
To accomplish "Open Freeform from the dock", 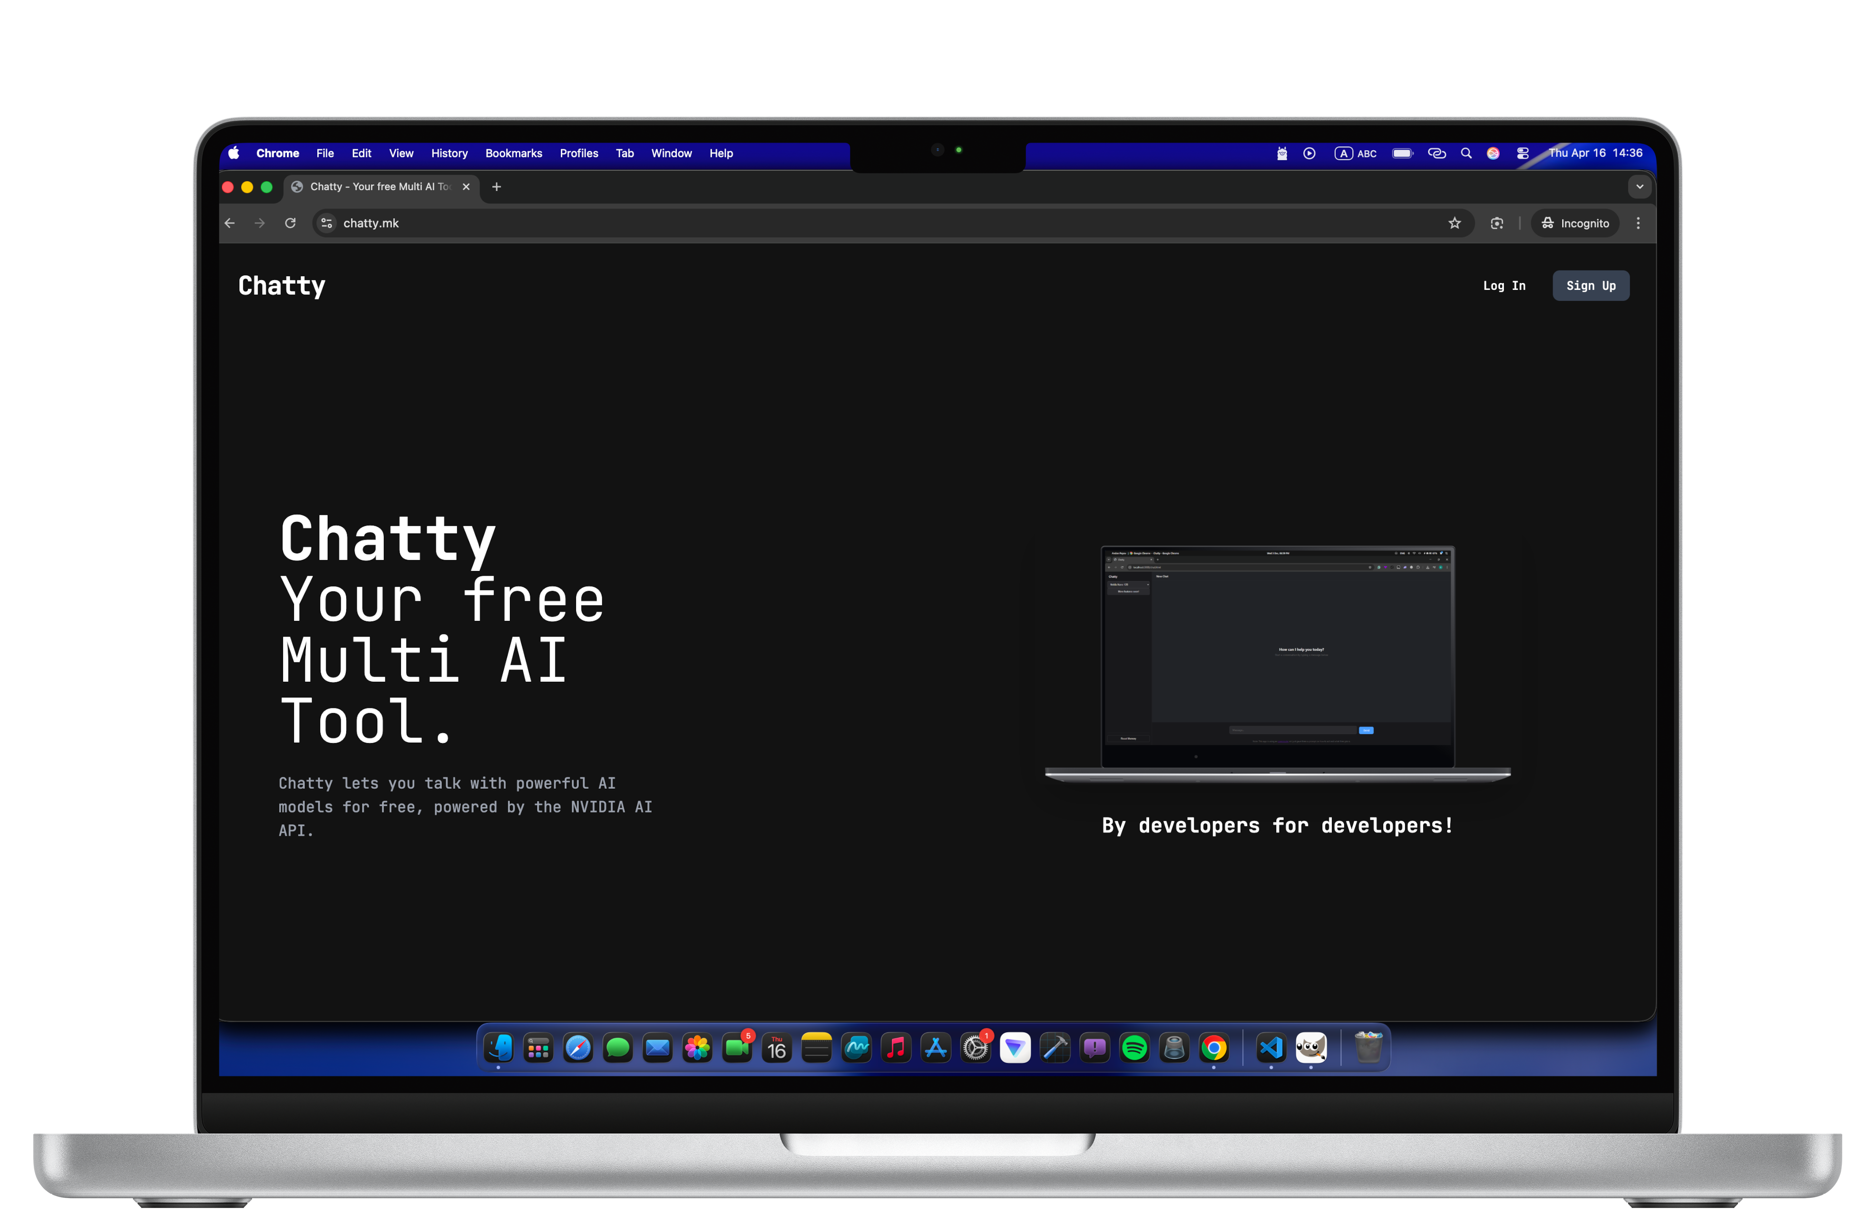I will (x=856, y=1048).
